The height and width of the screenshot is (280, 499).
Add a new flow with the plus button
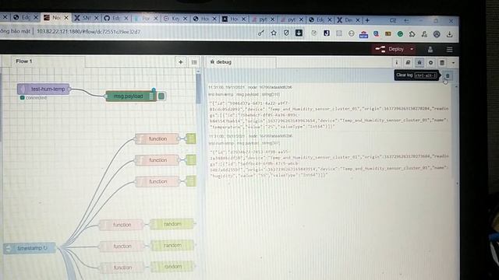(180, 62)
